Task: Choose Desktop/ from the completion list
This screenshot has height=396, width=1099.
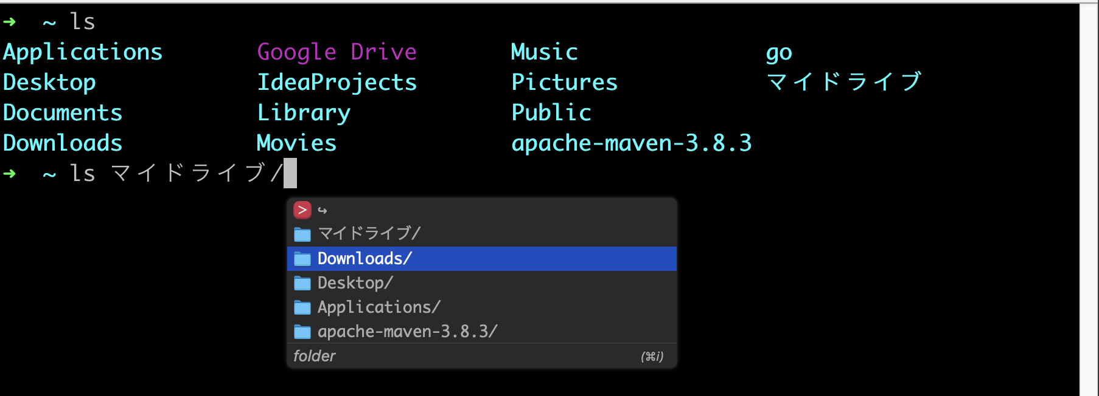Action: (x=354, y=282)
